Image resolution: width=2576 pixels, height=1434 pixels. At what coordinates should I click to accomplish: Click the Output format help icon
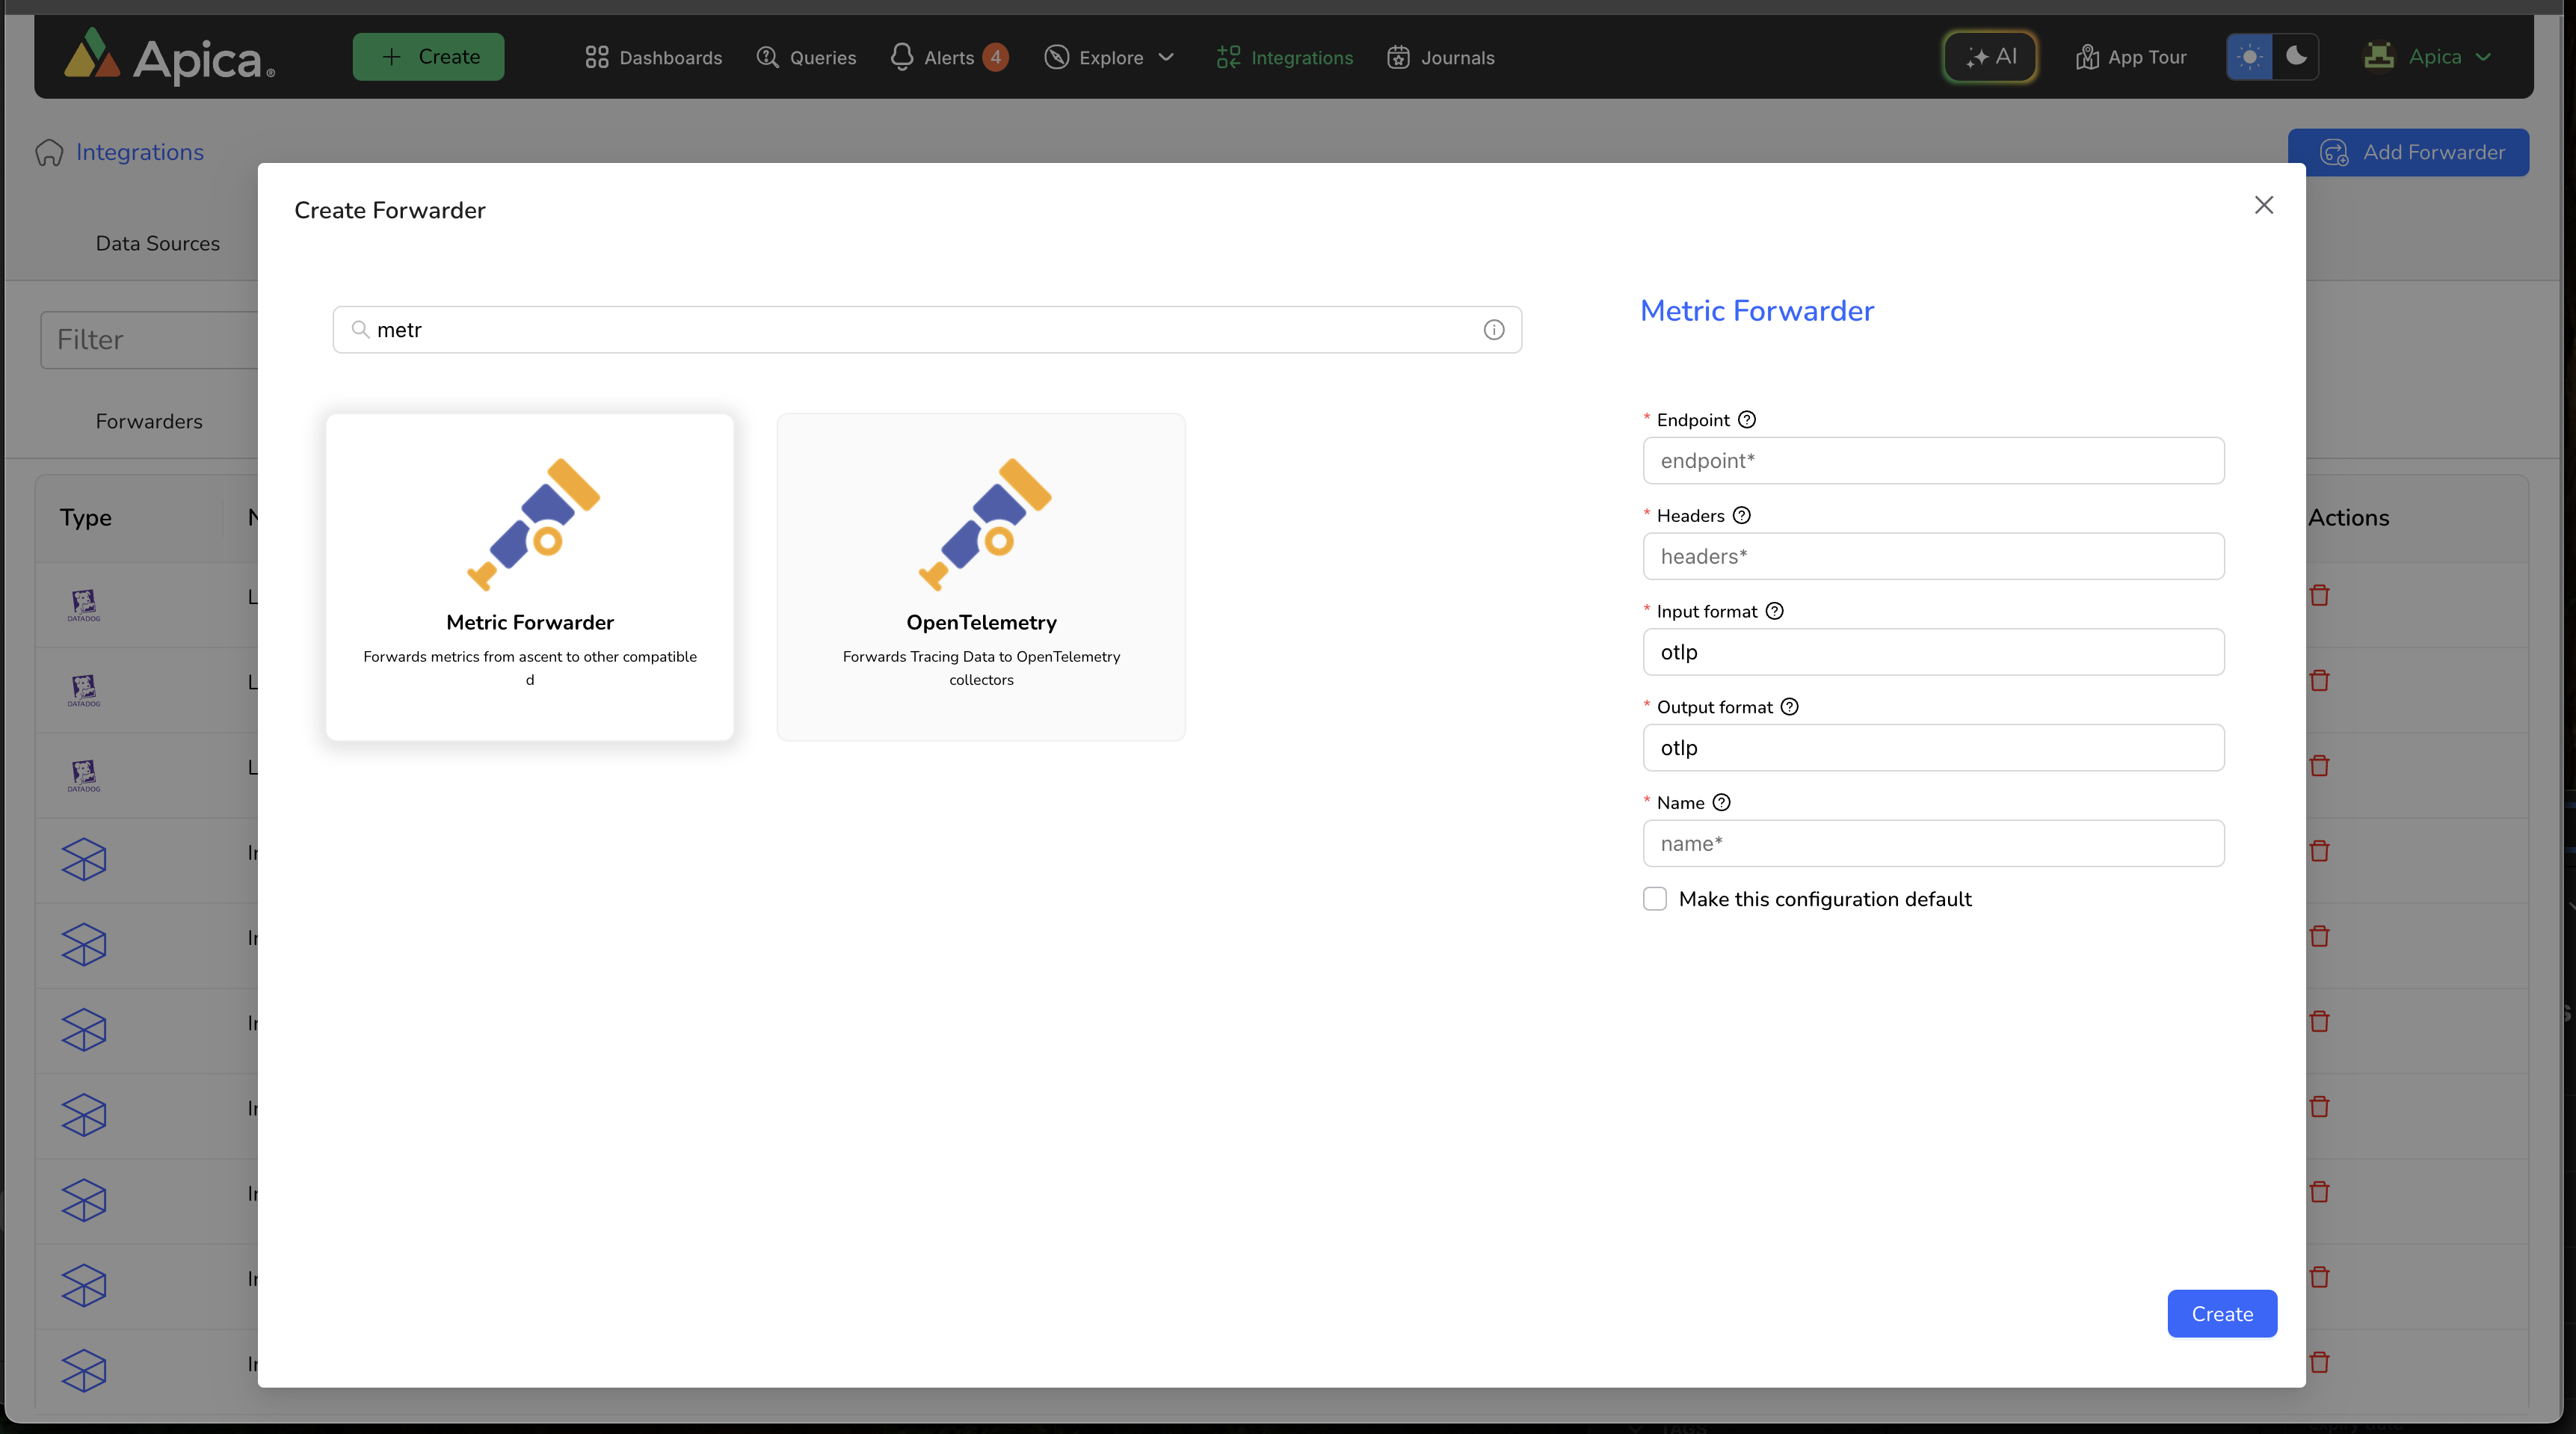tap(1789, 707)
